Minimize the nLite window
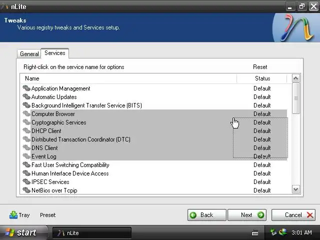This screenshot has height=240, width=320. pos(290,6)
